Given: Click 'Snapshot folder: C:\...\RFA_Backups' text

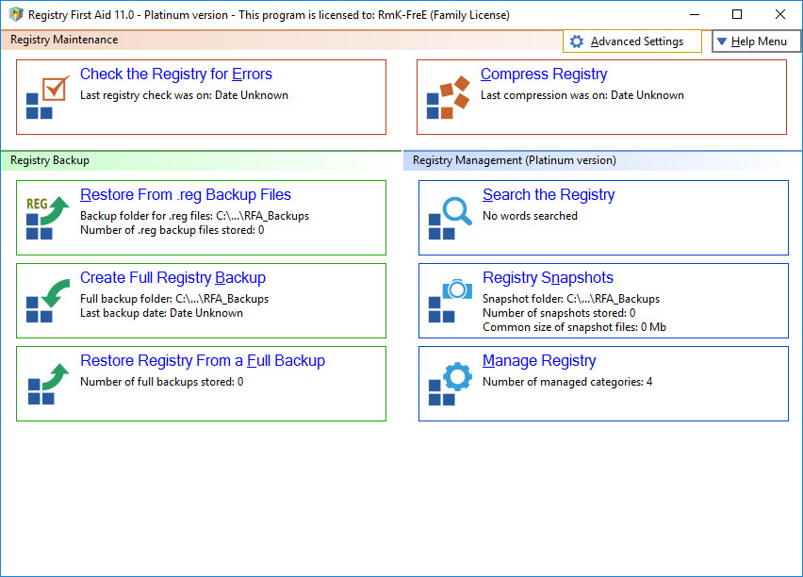Looking at the screenshot, I should [571, 299].
